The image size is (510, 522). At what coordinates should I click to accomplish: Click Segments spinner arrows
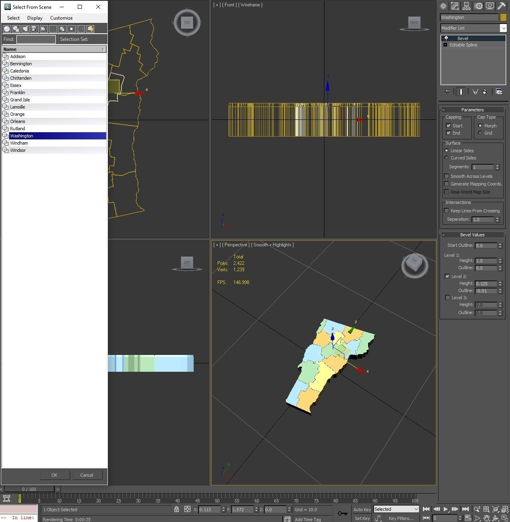point(498,167)
